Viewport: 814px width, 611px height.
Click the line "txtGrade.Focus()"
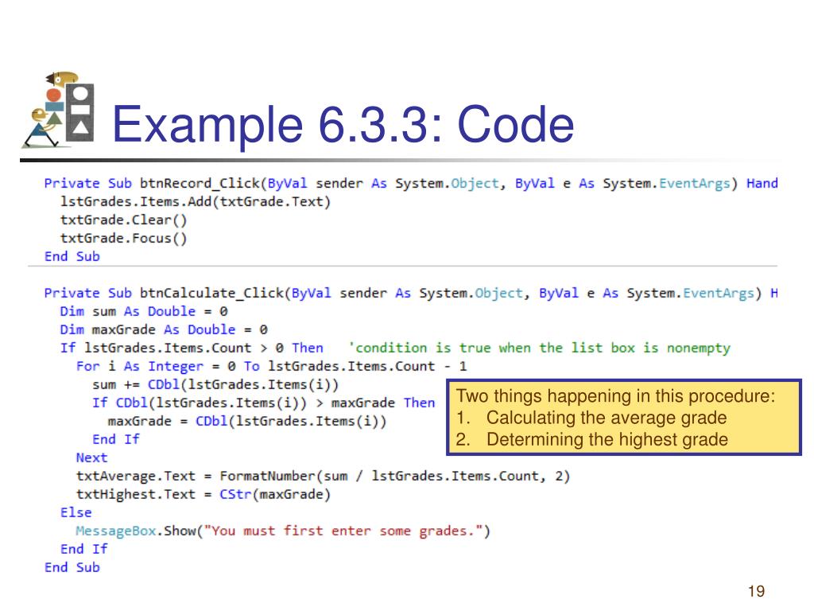coord(123,238)
